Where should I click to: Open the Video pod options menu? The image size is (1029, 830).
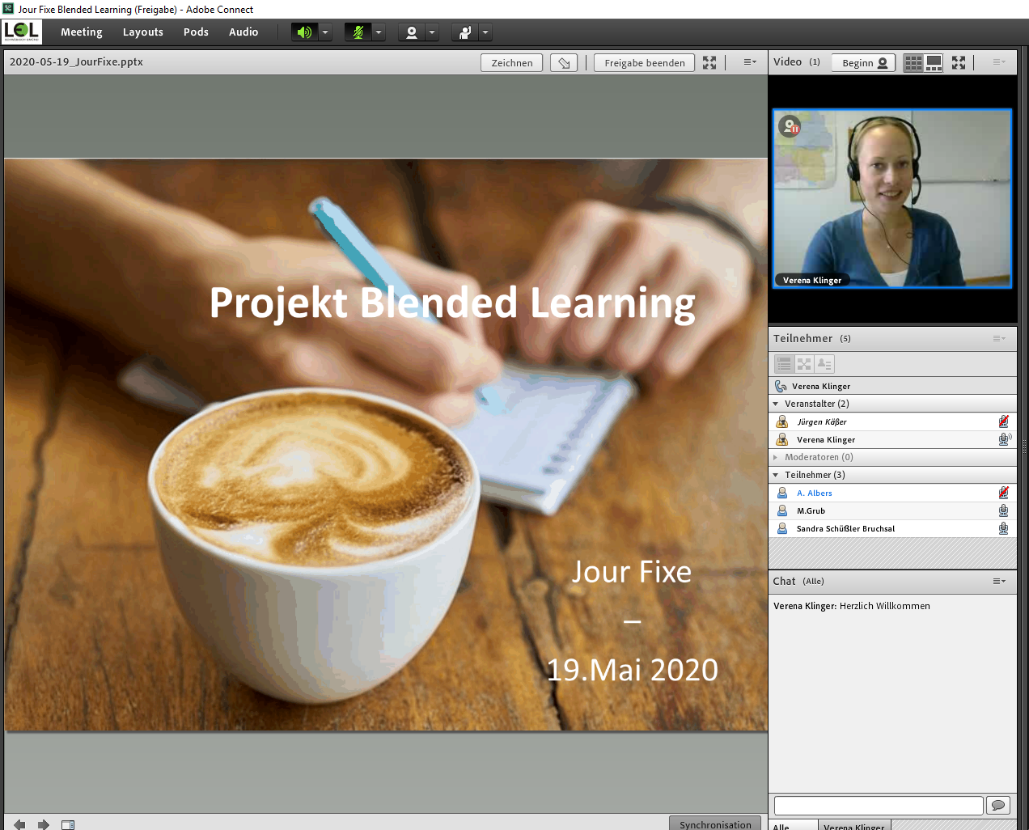(997, 62)
